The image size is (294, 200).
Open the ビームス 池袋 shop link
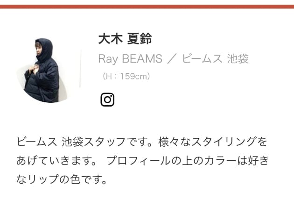click(x=215, y=58)
